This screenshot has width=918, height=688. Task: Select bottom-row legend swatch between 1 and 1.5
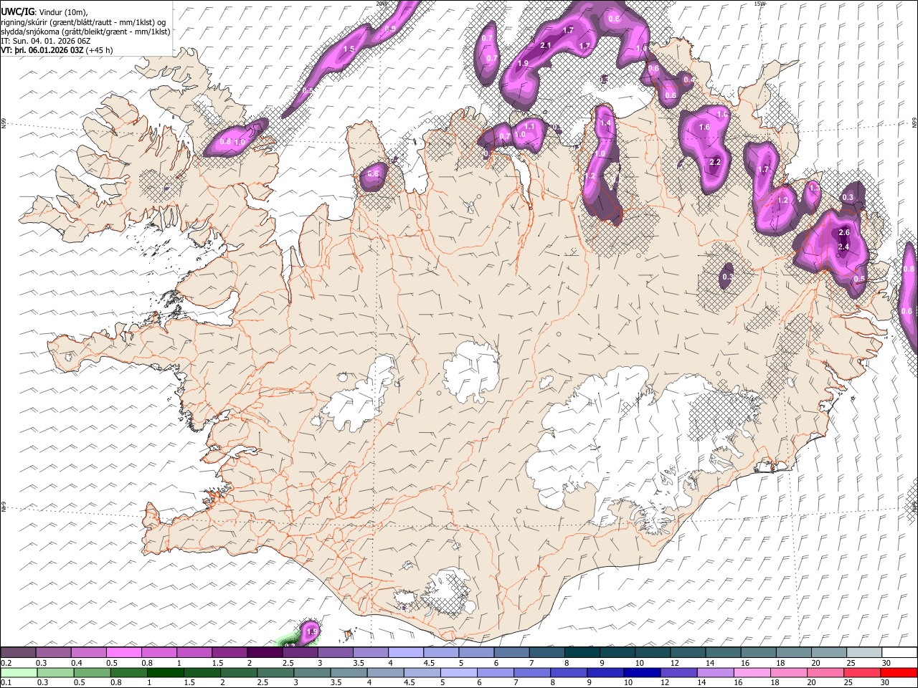pos(166,672)
